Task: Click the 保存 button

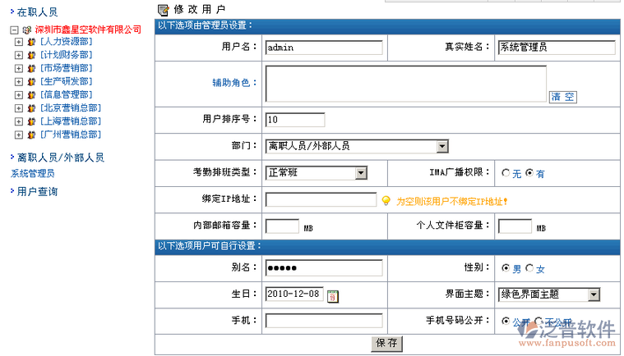Action: 386,344
